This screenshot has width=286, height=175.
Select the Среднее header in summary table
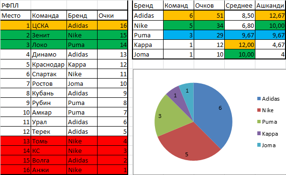pos(240,5)
